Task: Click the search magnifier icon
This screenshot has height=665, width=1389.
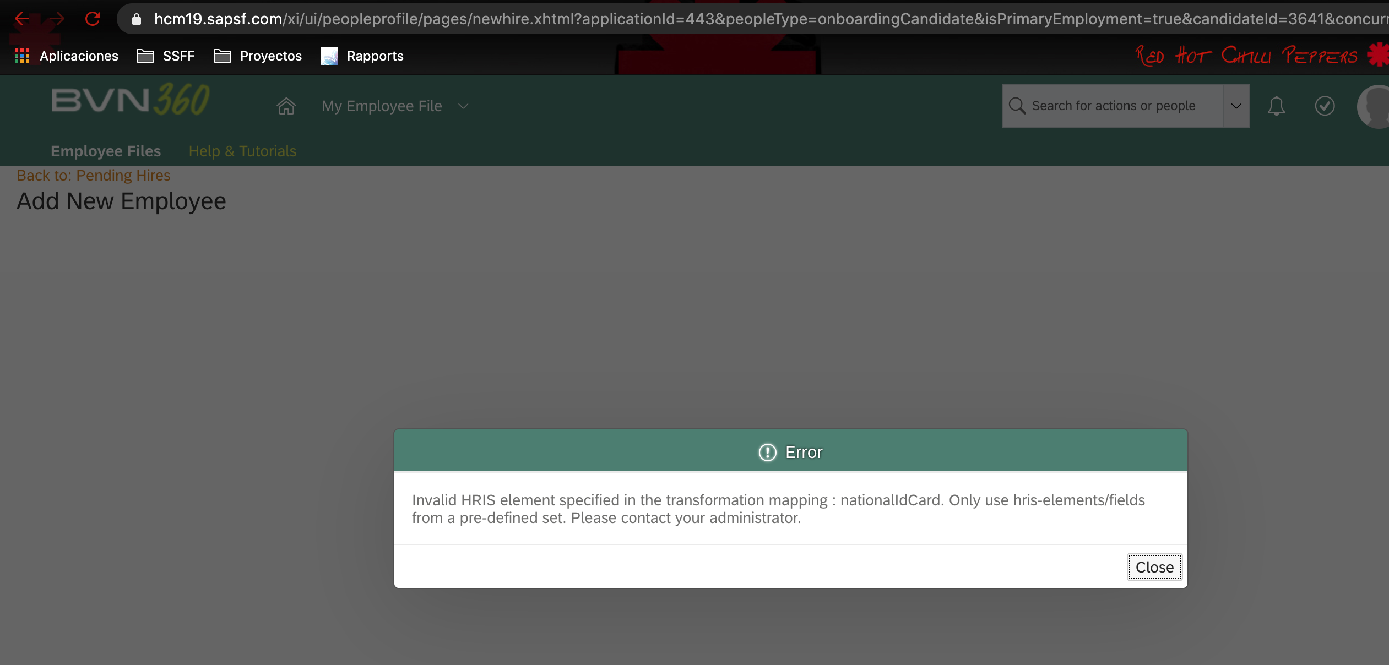Action: 1018,105
